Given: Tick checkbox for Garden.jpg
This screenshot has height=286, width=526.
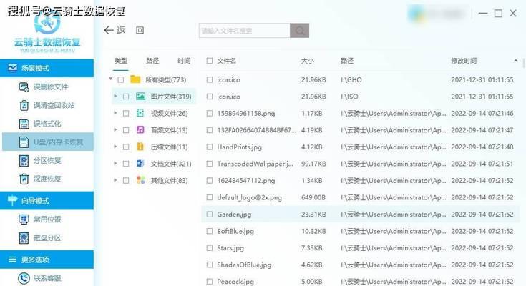Looking at the screenshot, I should point(210,214).
